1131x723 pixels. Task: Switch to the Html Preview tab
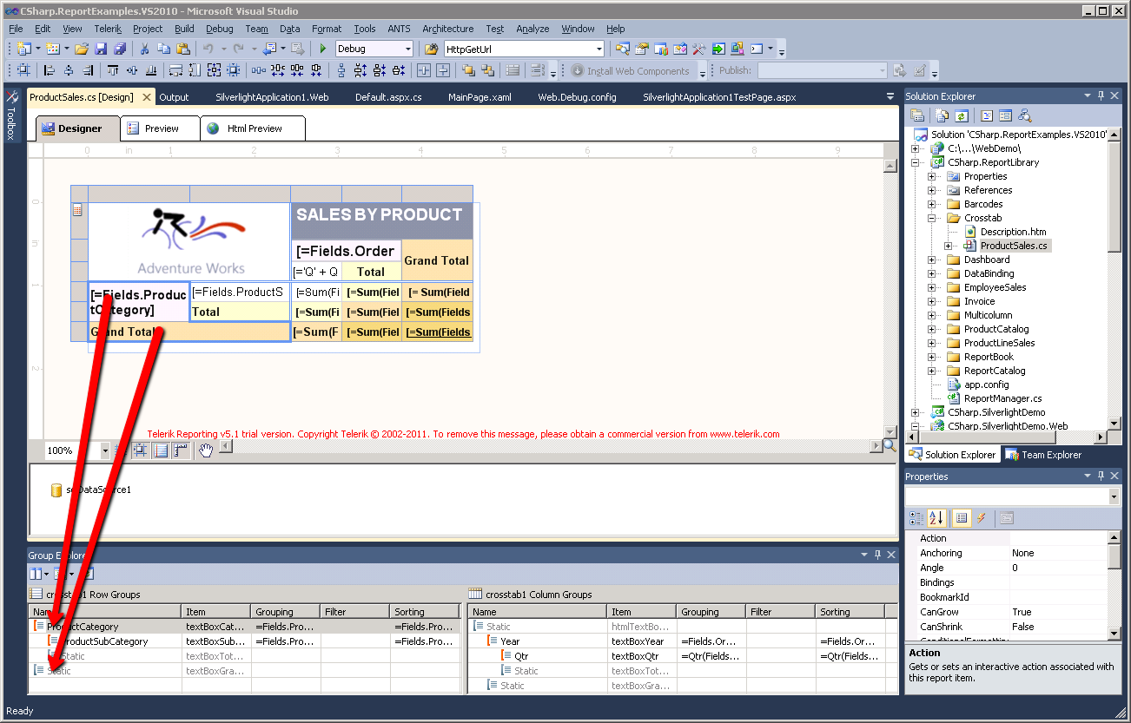pyautogui.click(x=254, y=128)
